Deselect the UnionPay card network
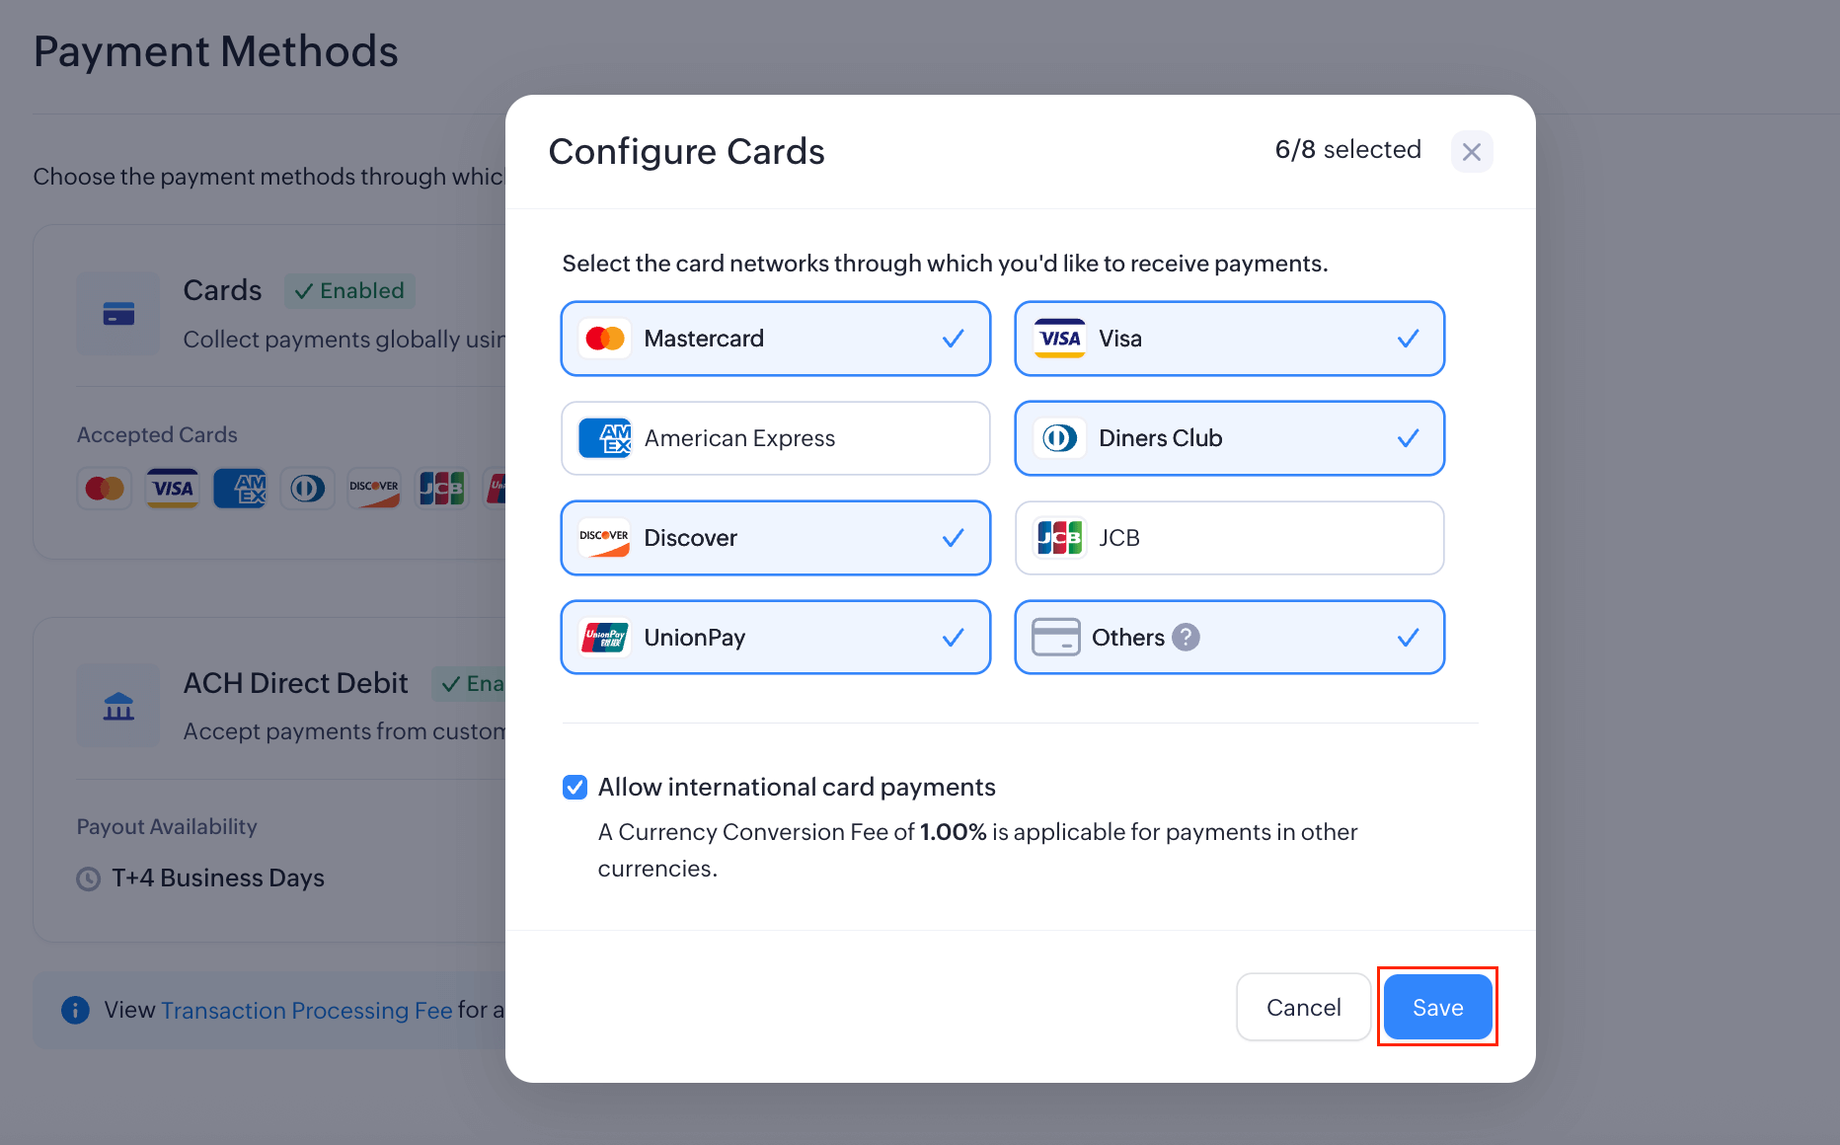Viewport: 1840px width, 1145px height. click(x=776, y=637)
